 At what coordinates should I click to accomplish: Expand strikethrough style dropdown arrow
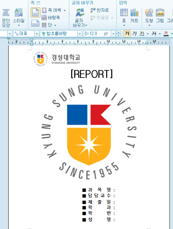coord(160,34)
